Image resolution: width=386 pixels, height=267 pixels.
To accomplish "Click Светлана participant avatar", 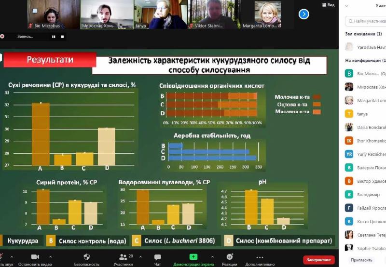I will pos(349,235).
